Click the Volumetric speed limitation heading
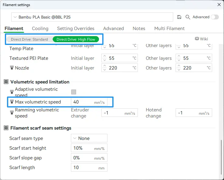224x180 pixels. tap(40, 82)
